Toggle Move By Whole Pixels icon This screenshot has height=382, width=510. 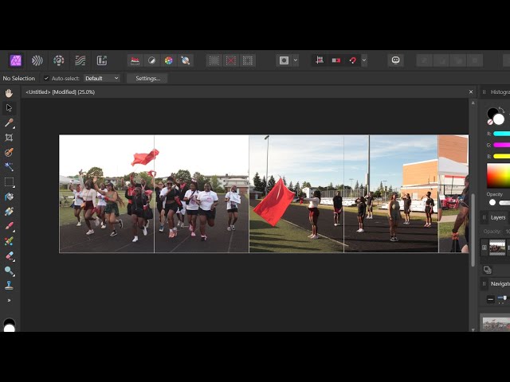[x=336, y=60]
